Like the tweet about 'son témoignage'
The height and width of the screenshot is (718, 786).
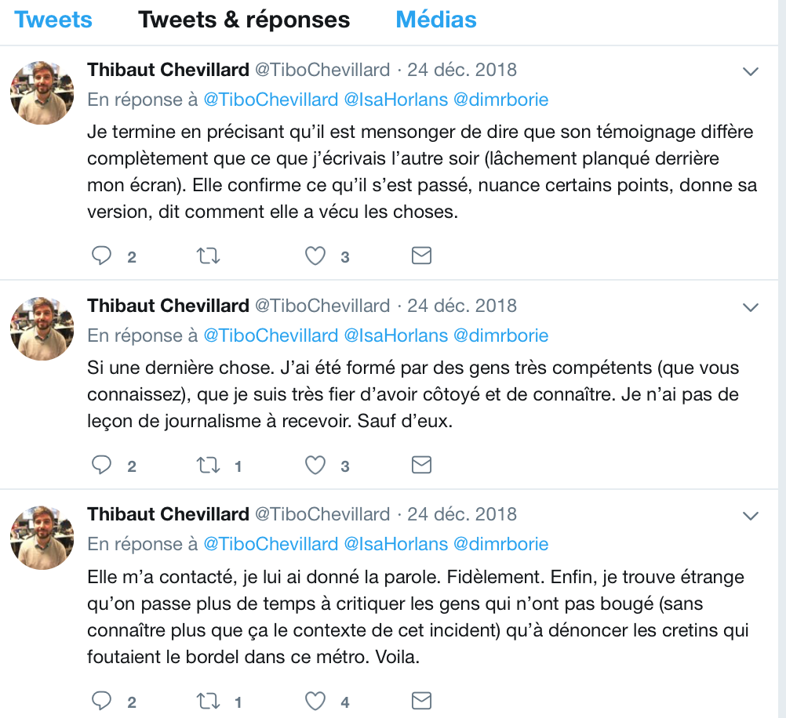pyautogui.click(x=315, y=256)
